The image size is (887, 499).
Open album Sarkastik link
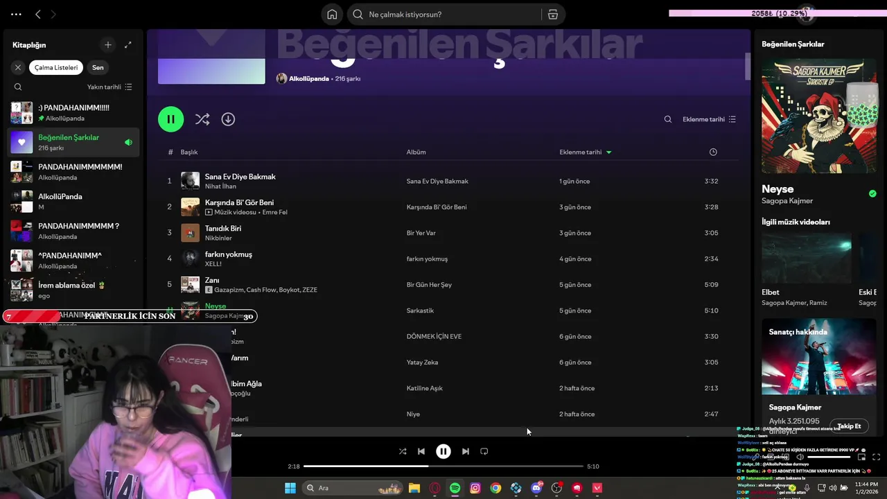pyautogui.click(x=420, y=310)
